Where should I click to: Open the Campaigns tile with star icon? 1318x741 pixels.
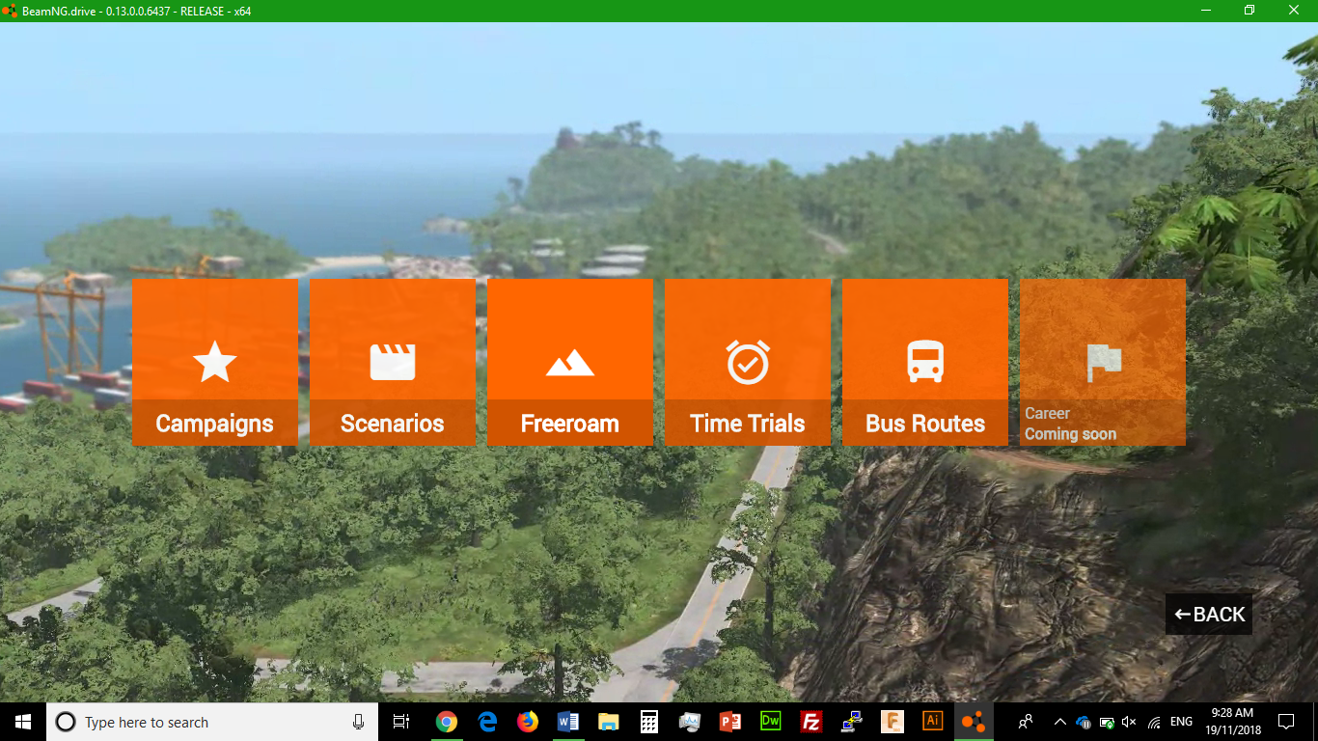tap(215, 362)
